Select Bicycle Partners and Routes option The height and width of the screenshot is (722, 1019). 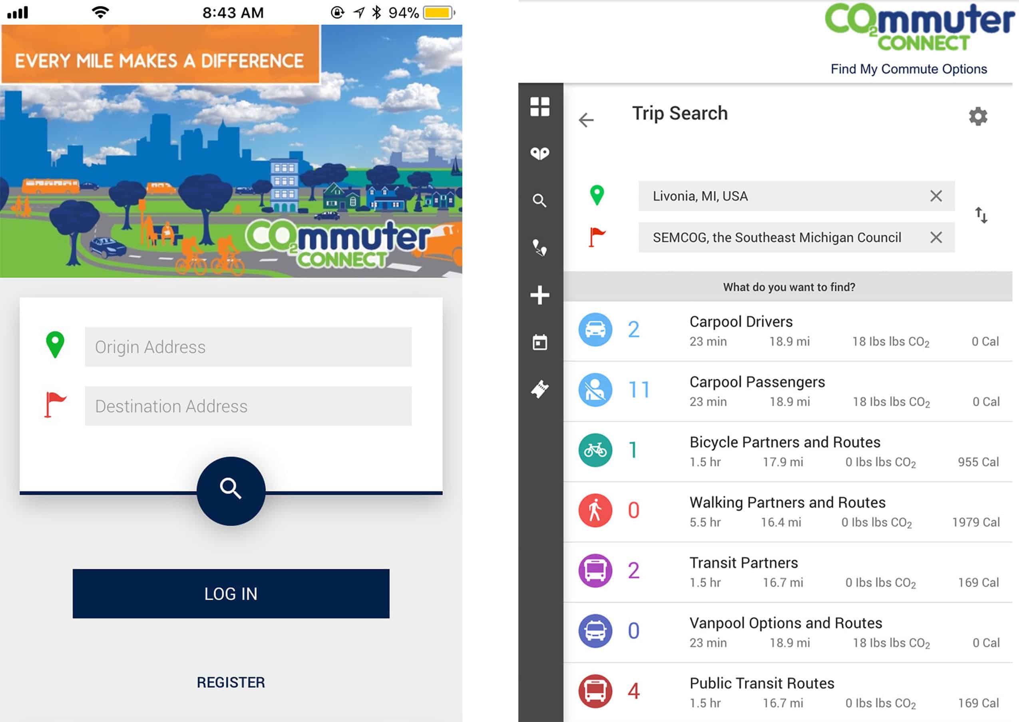point(788,451)
